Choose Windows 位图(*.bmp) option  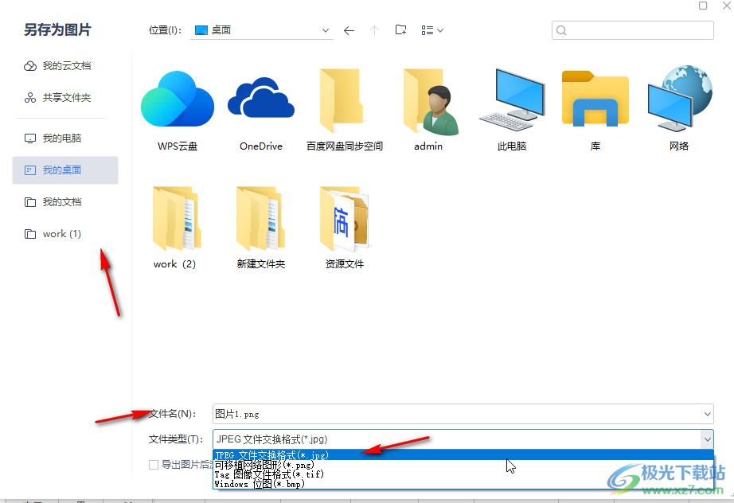[x=463, y=484]
